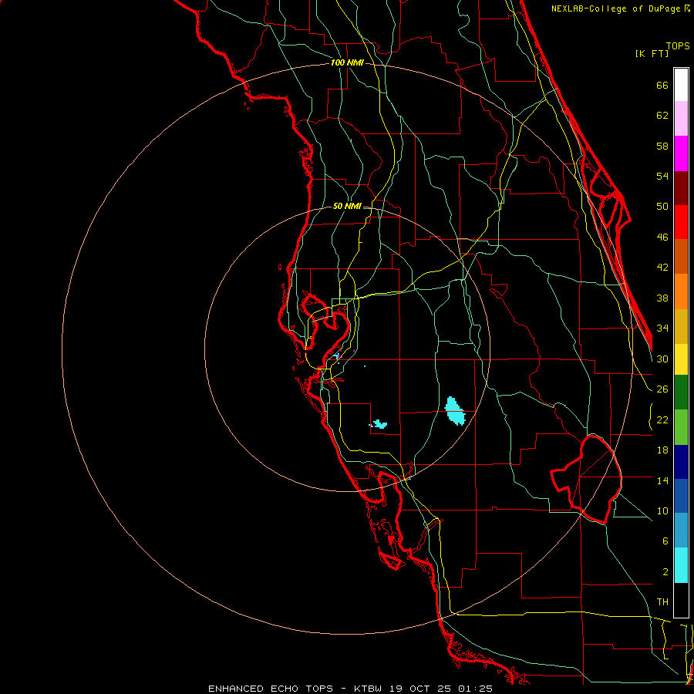The width and height of the screenshot is (694, 694).
Task: Click the small cyan echo near the coast
Action: 379,424
